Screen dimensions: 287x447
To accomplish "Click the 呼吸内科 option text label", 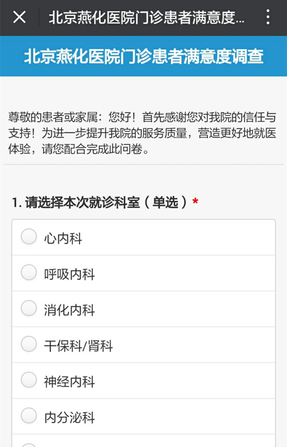I will coord(69,274).
